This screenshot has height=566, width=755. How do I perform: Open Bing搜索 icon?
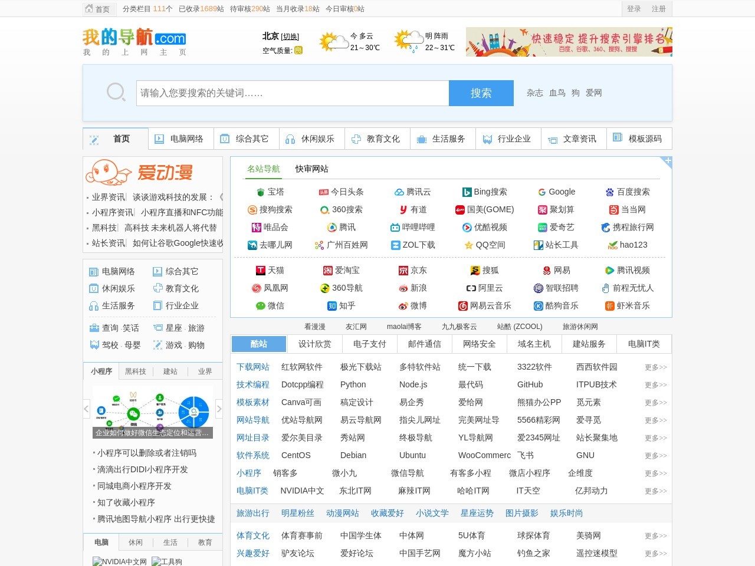click(x=467, y=192)
